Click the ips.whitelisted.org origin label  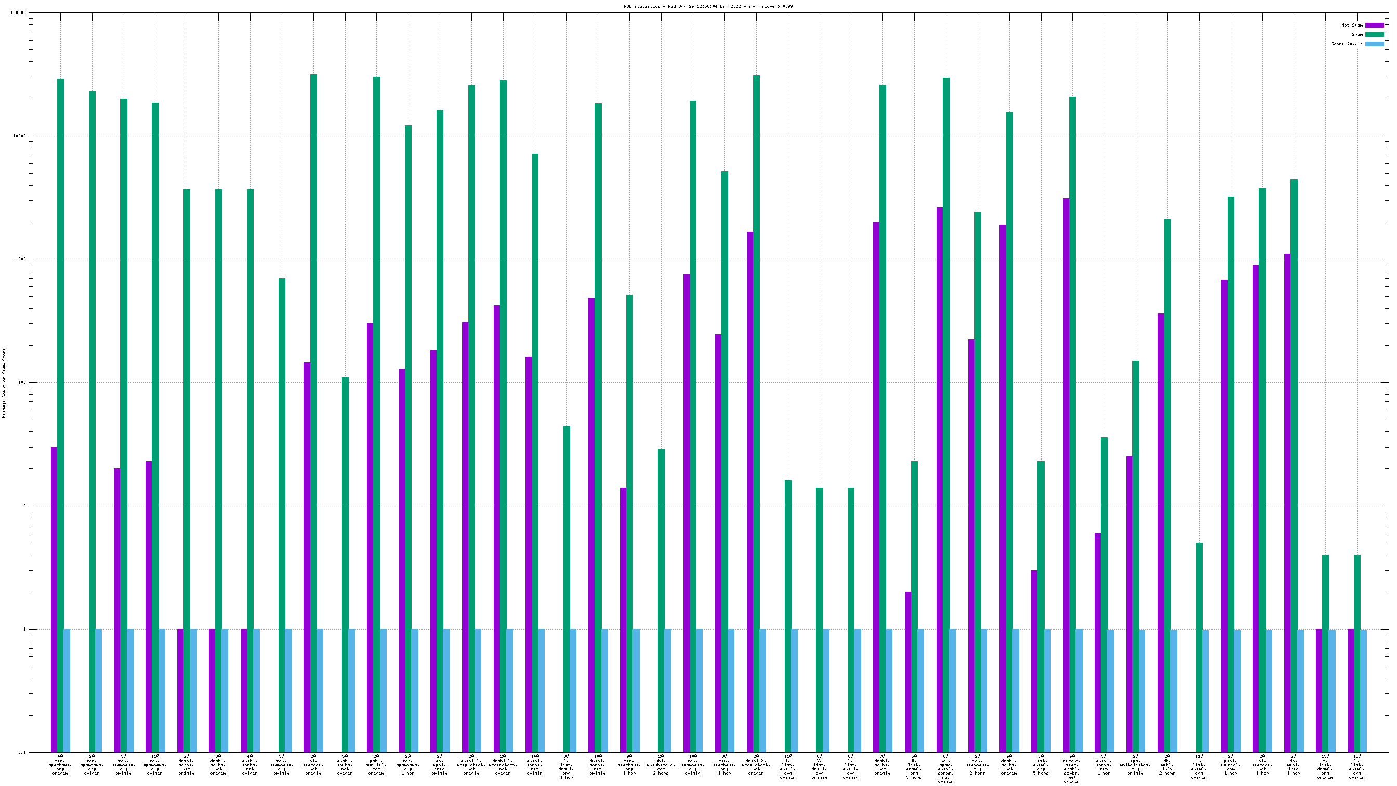(x=1135, y=764)
